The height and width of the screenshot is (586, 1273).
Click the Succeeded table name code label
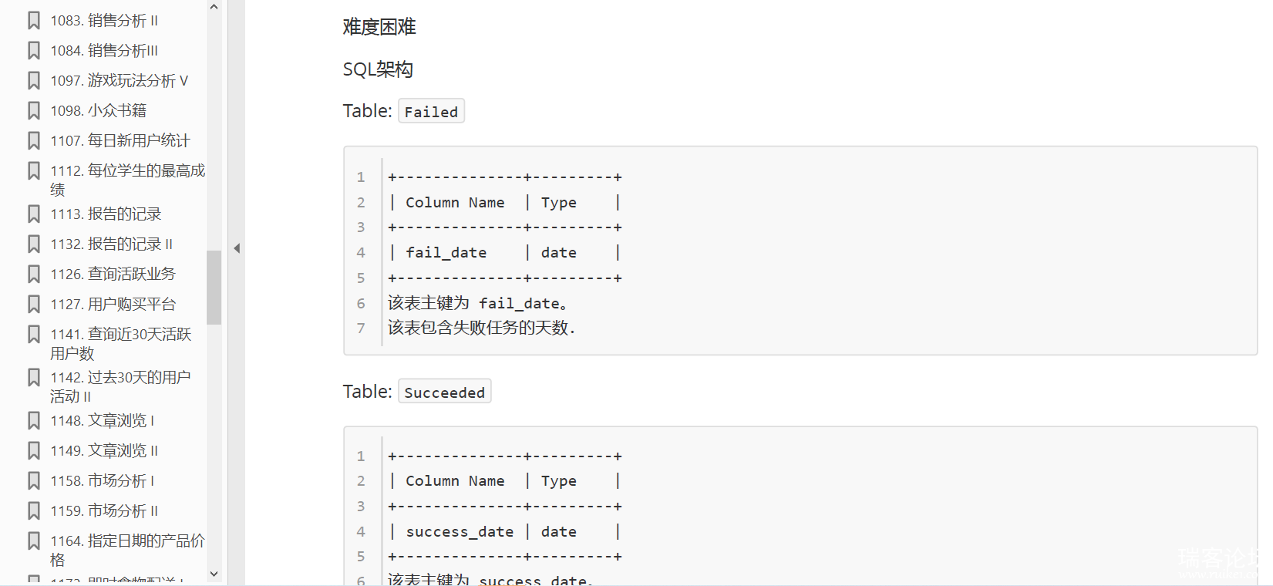[445, 392]
